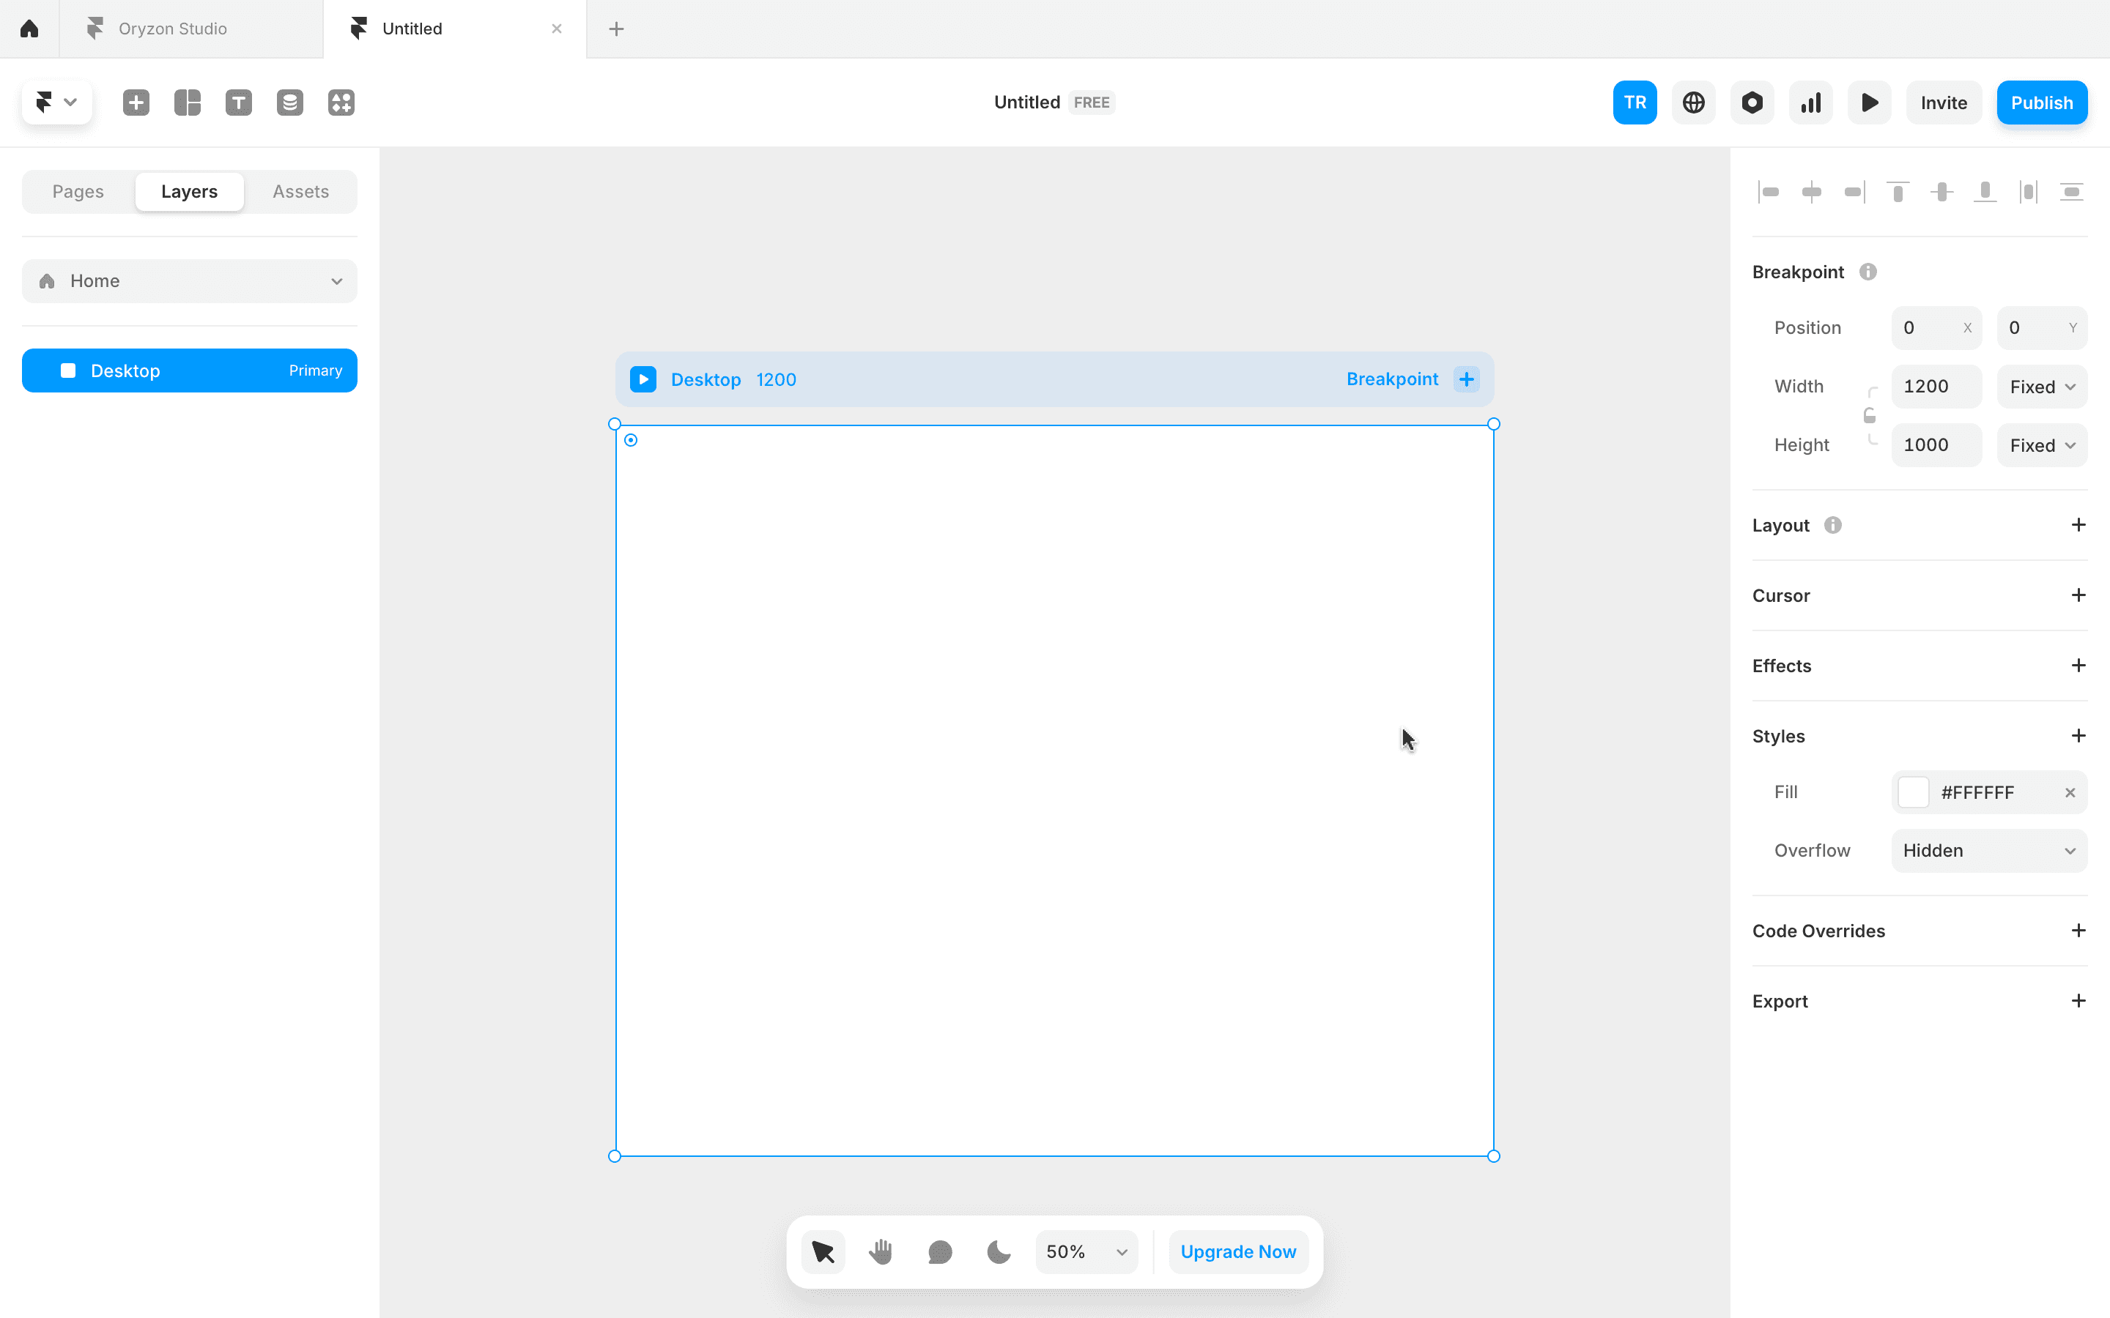Select the Text tool

(238, 102)
